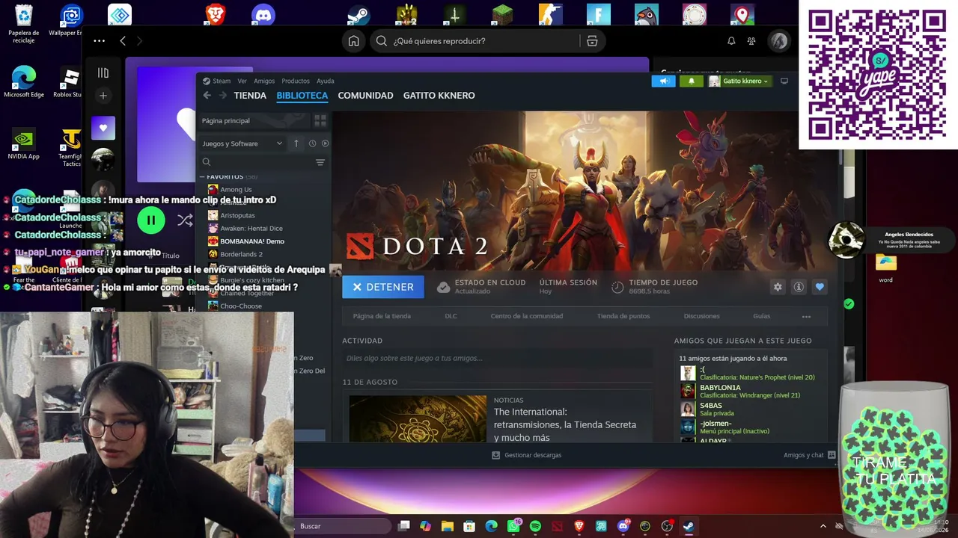
Task: Toggle ready-to-play filter in Steam library
Action: click(325, 143)
